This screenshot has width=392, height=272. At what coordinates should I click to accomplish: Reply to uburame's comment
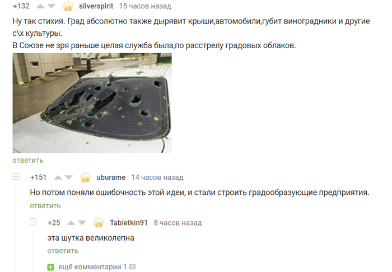(x=45, y=206)
